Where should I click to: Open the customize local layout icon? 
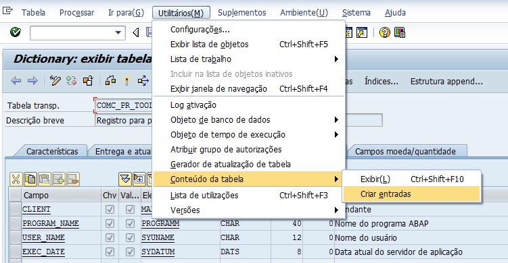coord(400,32)
